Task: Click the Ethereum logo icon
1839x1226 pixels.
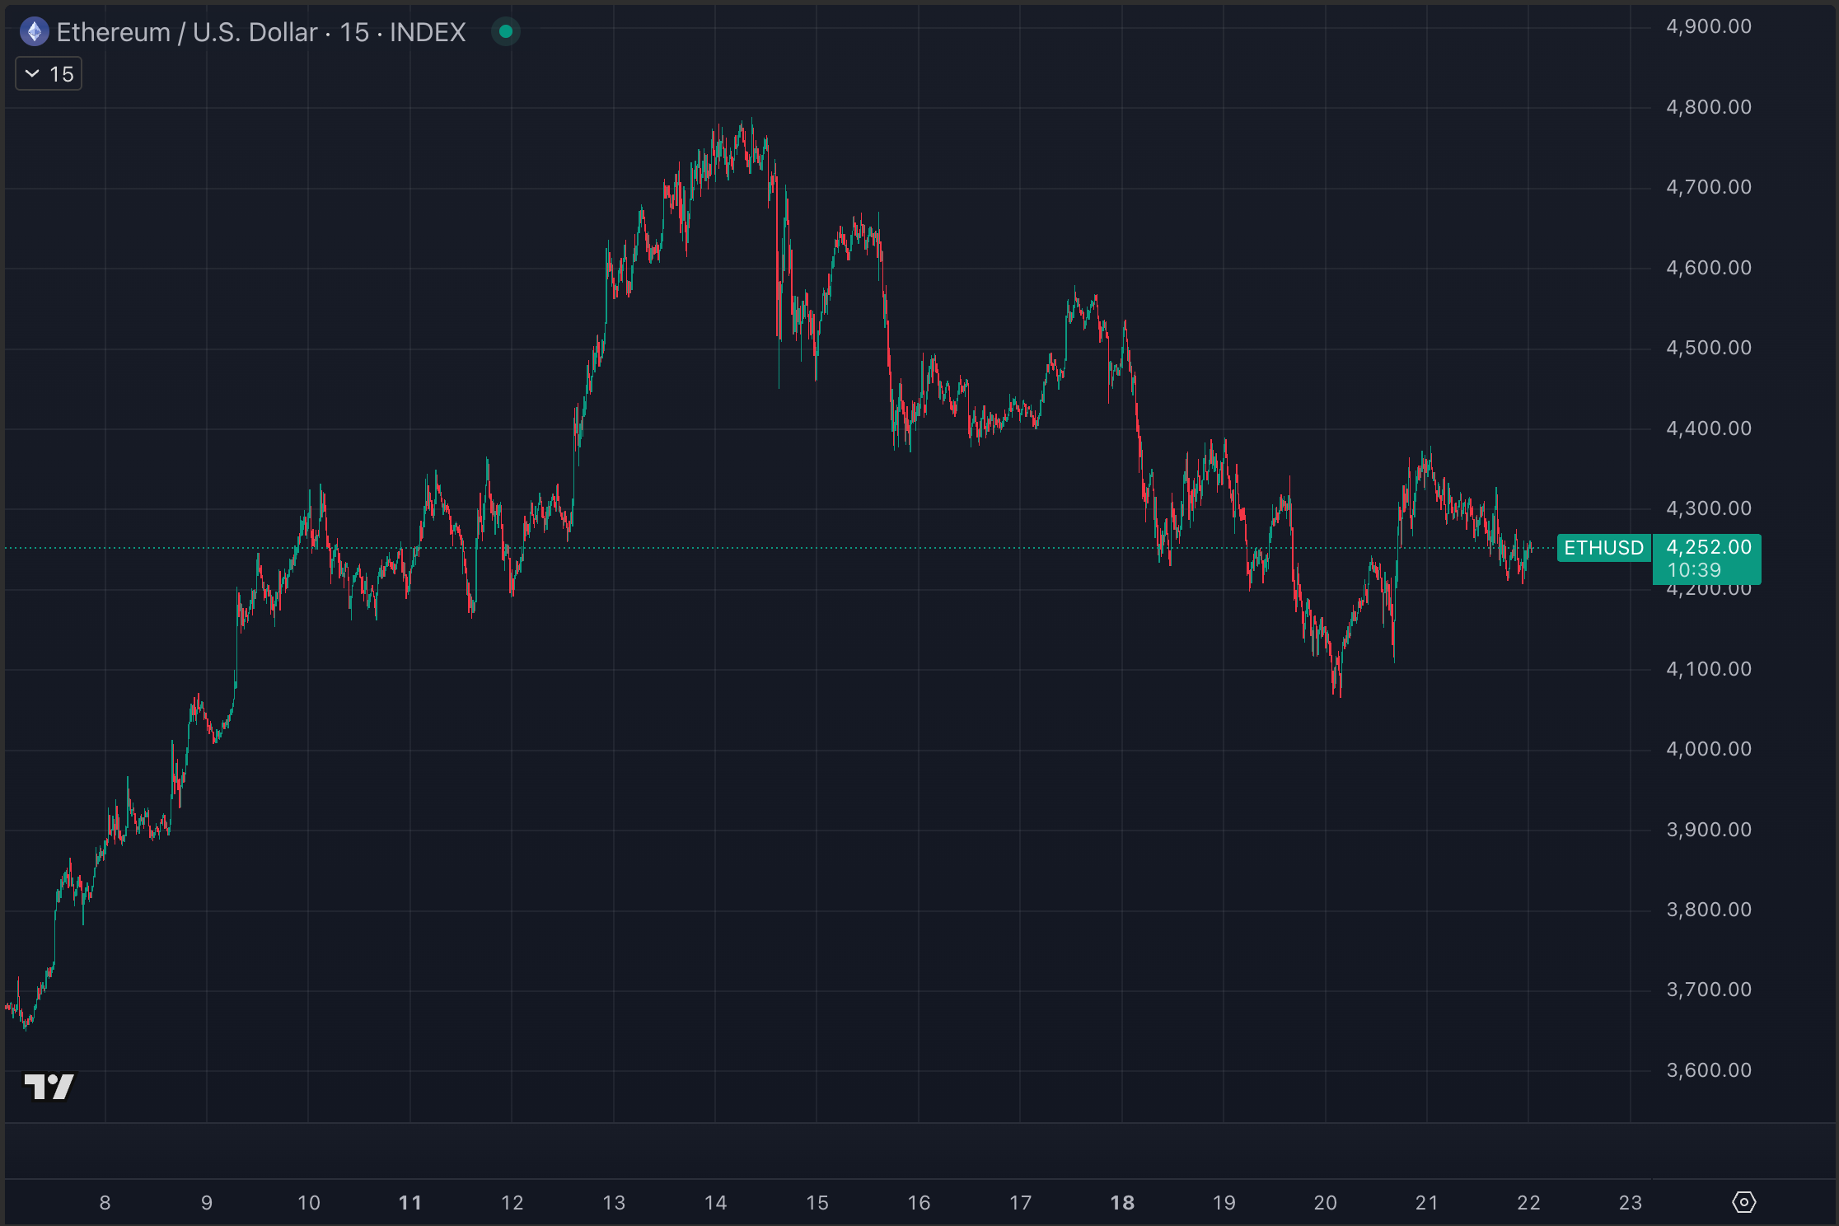Action: (34, 32)
